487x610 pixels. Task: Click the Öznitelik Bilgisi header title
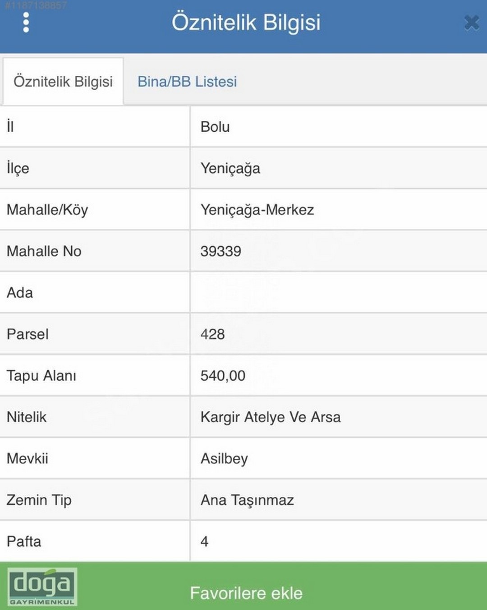tap(246, 23)
